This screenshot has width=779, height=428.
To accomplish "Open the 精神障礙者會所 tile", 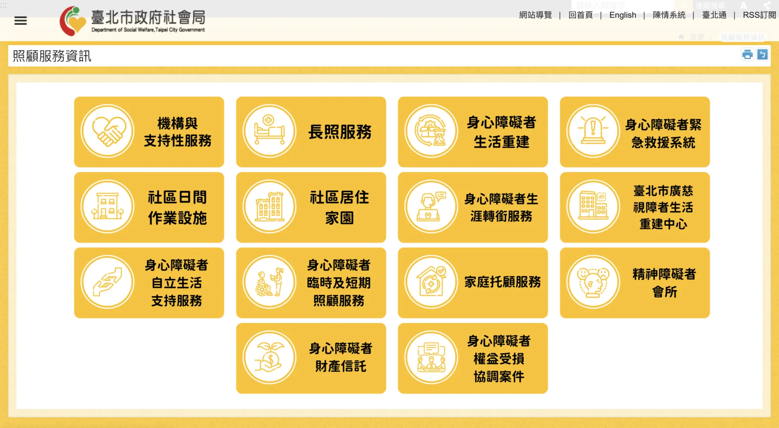I will coord(635,283).
